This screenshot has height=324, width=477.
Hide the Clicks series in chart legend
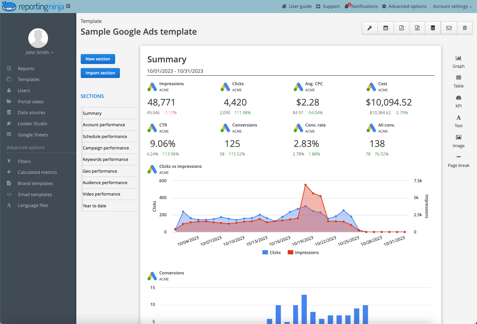(271, 252)
